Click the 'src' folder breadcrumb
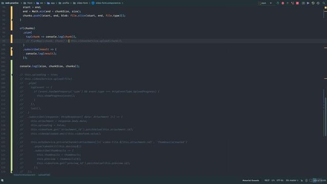This screenshot has height=184, width=327. coord(41,3)
